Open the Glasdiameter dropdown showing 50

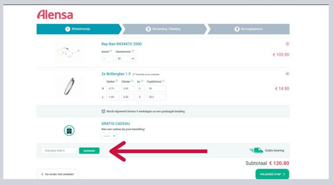(125, 59)
